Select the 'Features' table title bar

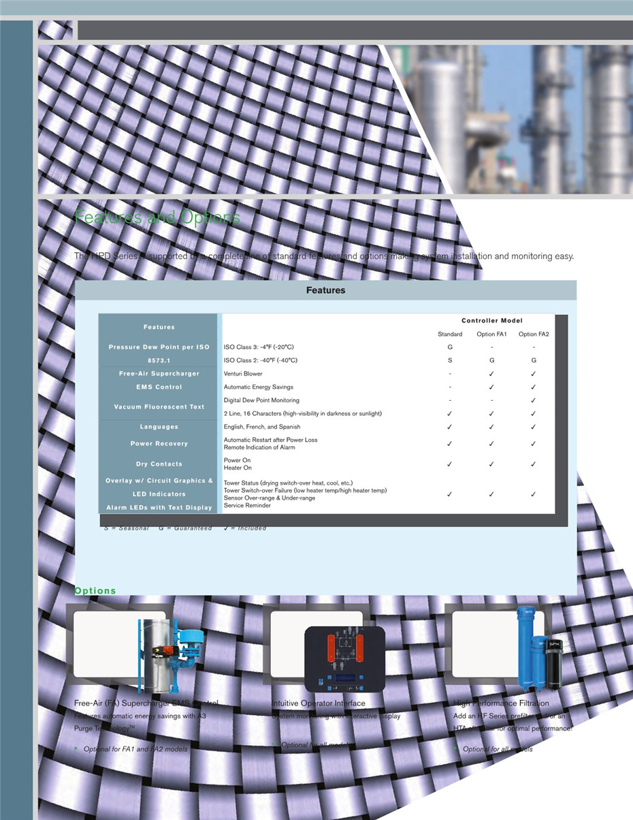coord(325,290)
